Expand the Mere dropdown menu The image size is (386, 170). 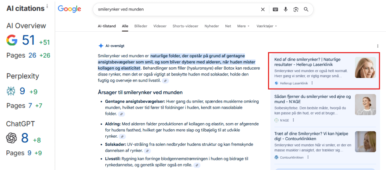click(x=243, y=26)
